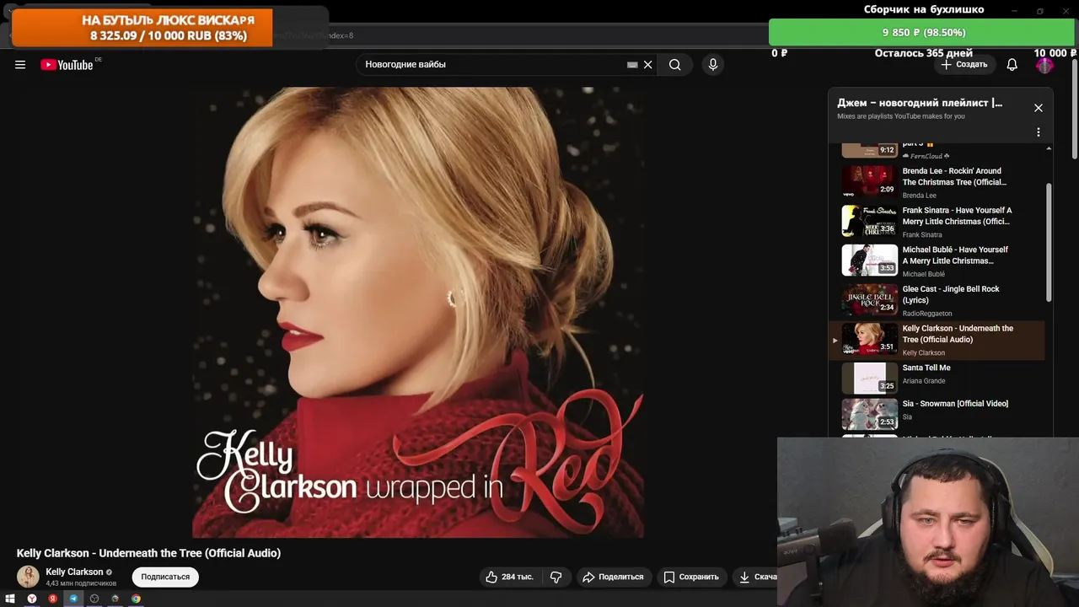Click the Santa Tell Me thumbnail
Image resolution: width=1079 pixels, height=607 pixels.
click(x=869, y=378)
